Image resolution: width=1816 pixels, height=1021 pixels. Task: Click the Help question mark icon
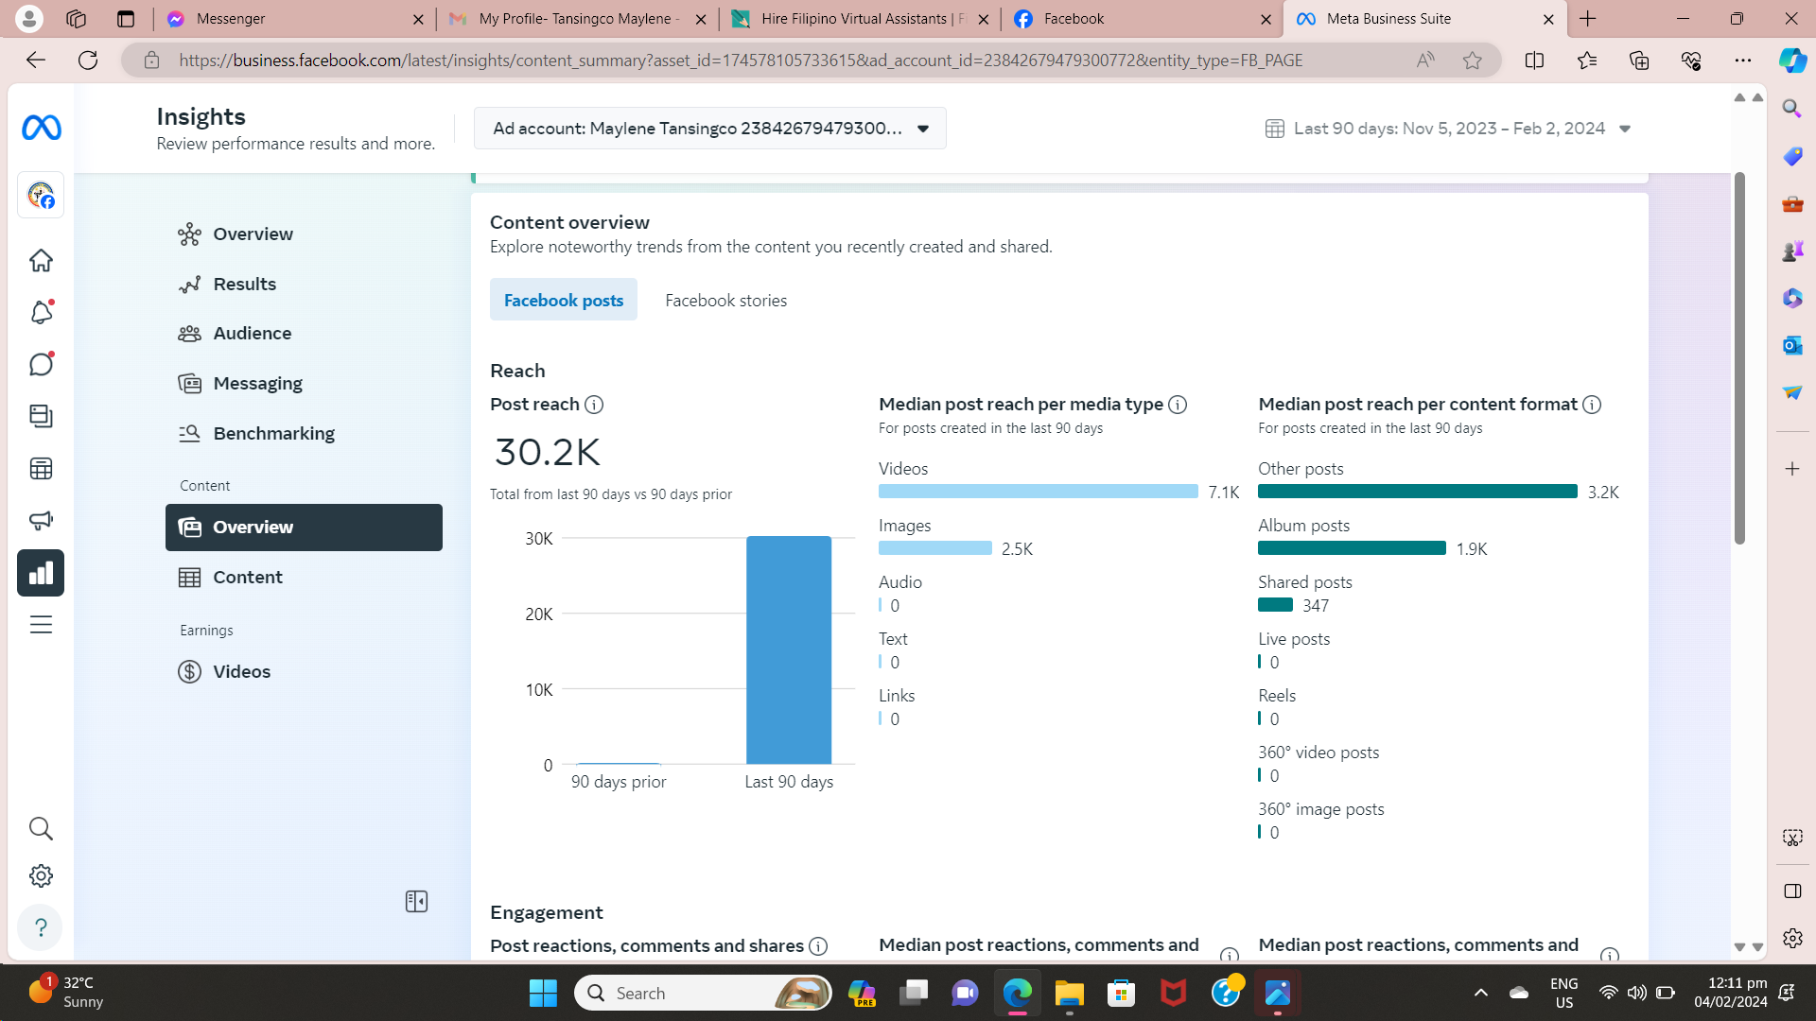[41, 927]
